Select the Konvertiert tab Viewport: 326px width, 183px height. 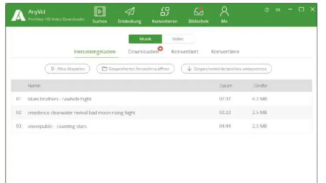coord(185,52)
